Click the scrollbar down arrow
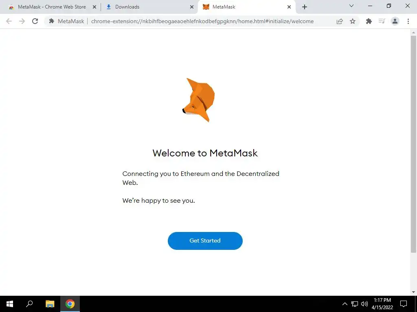The height and width of the screenshot is (312, 417). tap(414, 292)
